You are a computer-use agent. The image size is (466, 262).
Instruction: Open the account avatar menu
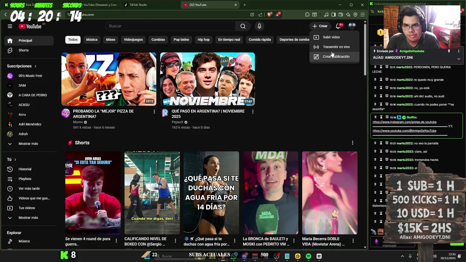point(352,26)
